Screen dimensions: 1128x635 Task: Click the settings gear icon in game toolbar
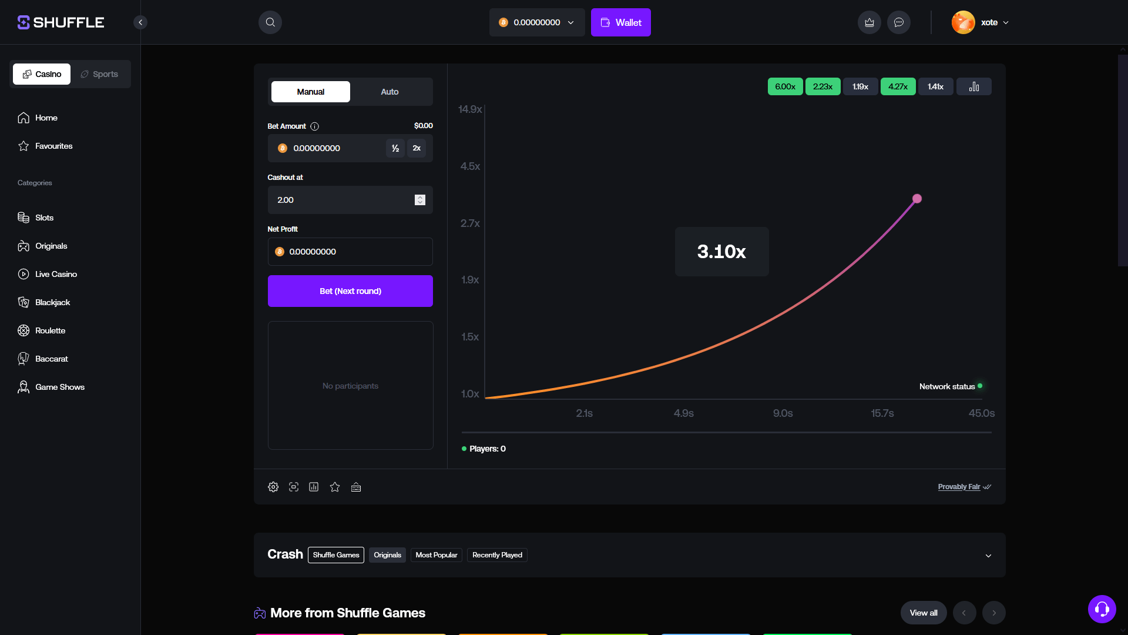tap(273, 487)
